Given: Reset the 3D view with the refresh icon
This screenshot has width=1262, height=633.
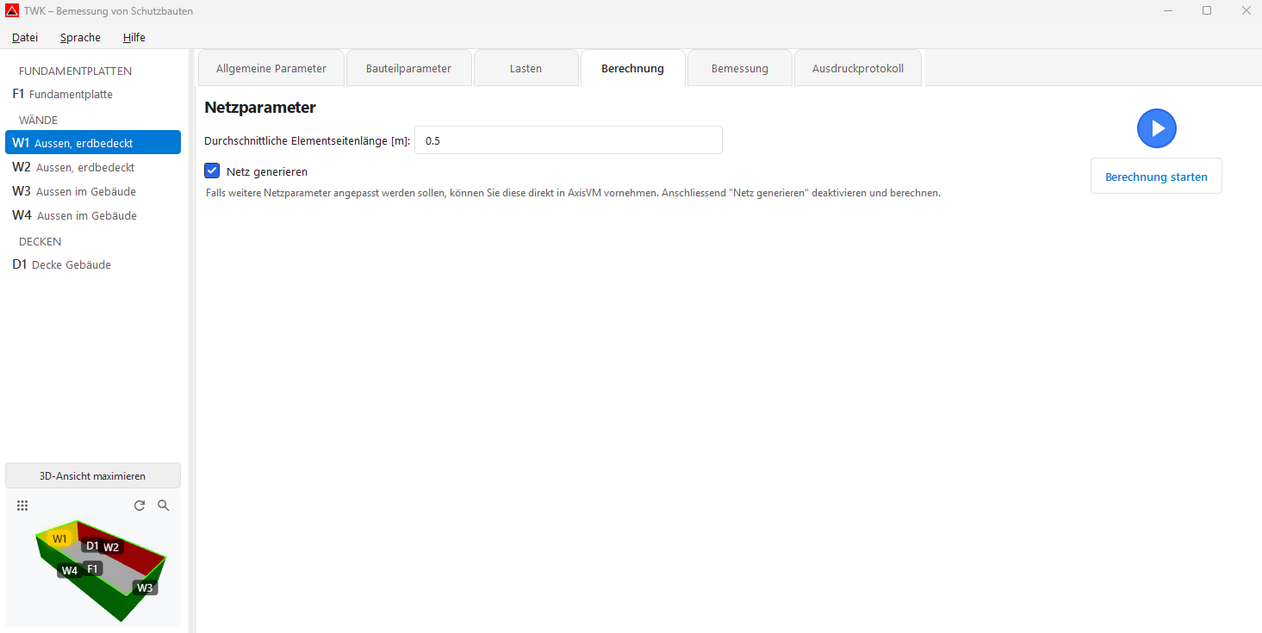Looking at the screenshot, I should pos(140,506).
